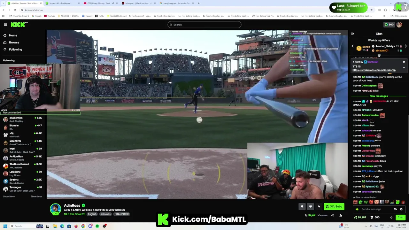Click the sparkle subscribe button beside heart

(x=319, y=206)
